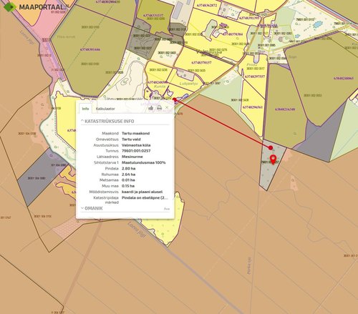Click the printer icon in the popup header
The image size is (358, 314).
click(x=159, y=108)
